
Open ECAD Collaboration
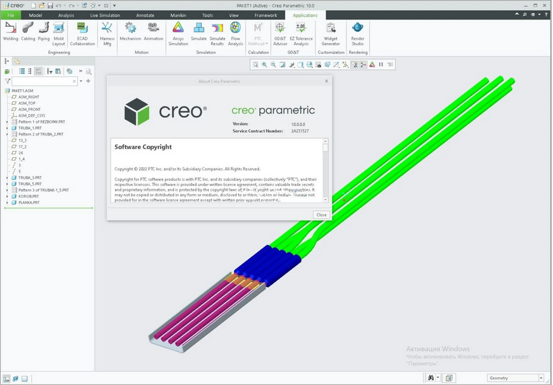pos(82,34)
